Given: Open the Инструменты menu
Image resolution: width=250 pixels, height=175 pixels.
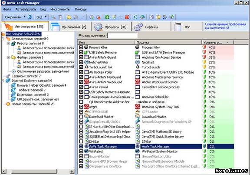Looking at the screenshot, I should (60, 9).
